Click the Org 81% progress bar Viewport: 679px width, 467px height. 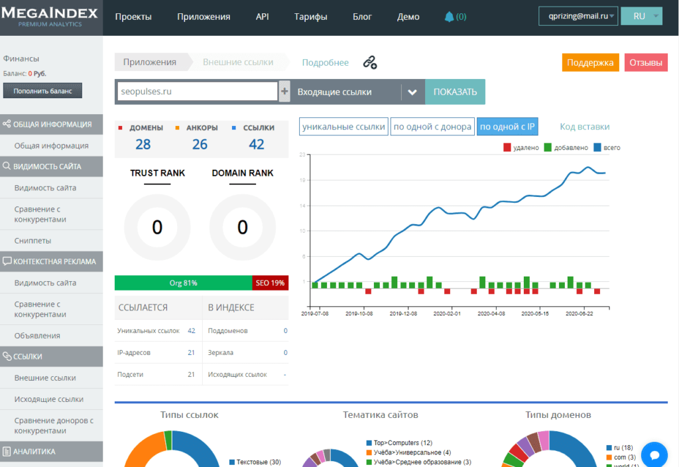coord(183,283)
